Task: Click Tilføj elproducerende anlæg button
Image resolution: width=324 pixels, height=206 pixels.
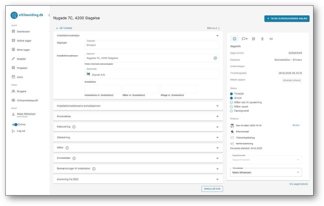Action: (x=287, y=19)
